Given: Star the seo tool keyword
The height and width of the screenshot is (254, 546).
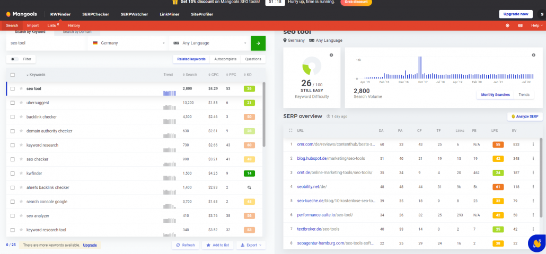Looking at the screenshot, I should click(x=21, y=88).
